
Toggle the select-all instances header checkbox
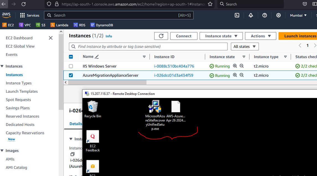[x=71, y=57]
